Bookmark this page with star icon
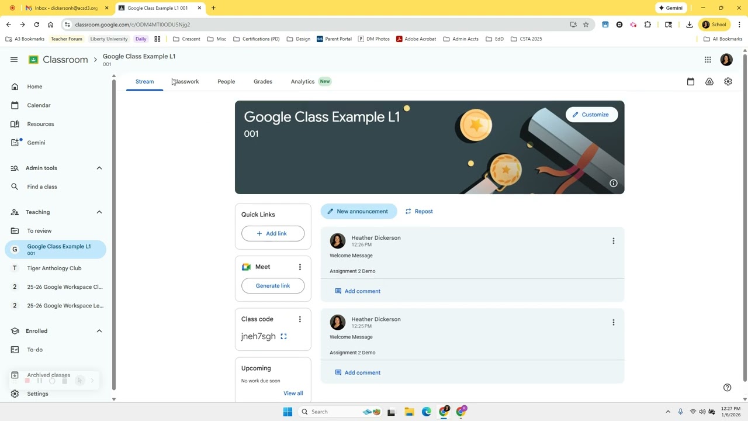Screen dimensions: 748x421 click(586, 25)
